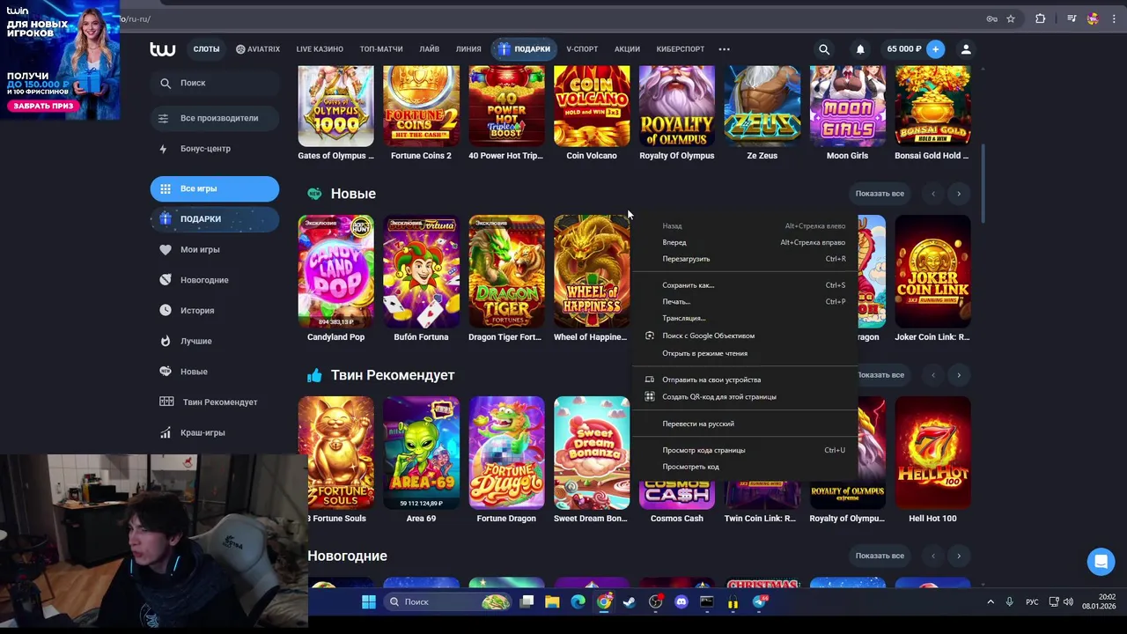This screenshot has width=1127, height=634.
Task: Open the site search magnifier icon
Action: 824,49
